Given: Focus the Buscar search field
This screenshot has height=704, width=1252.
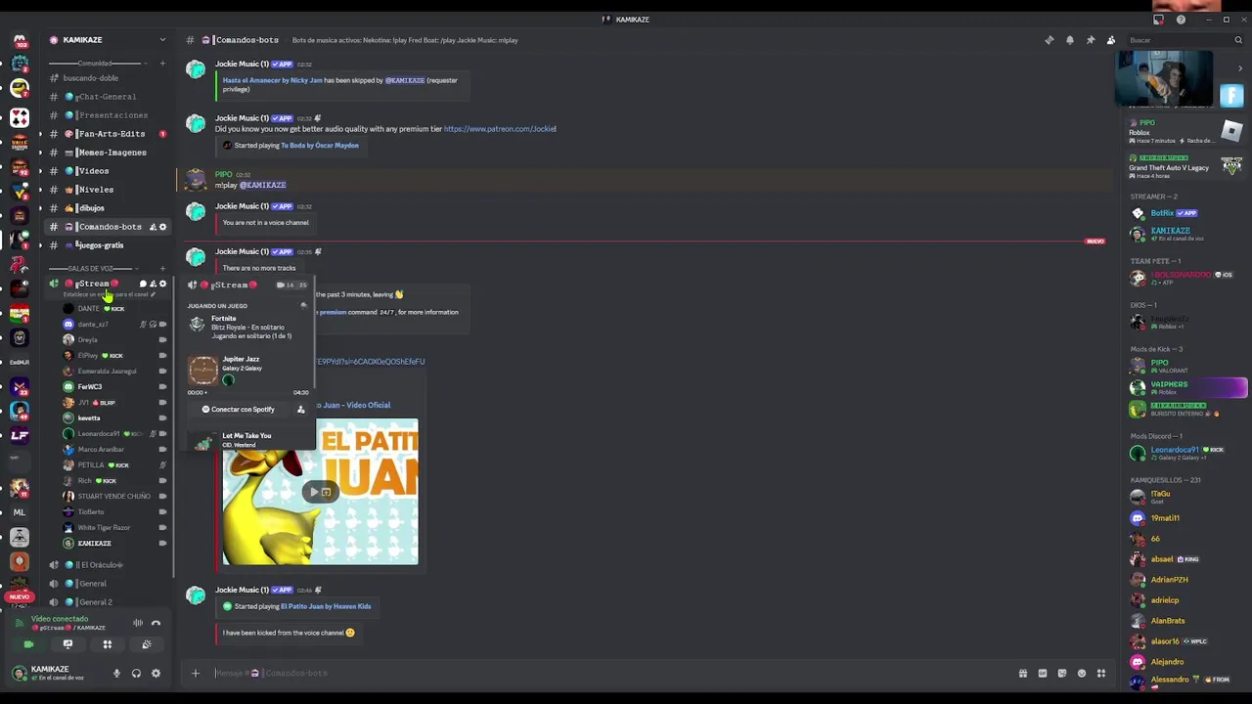Looking at the screenshot, I should (x=1185, y=40).
